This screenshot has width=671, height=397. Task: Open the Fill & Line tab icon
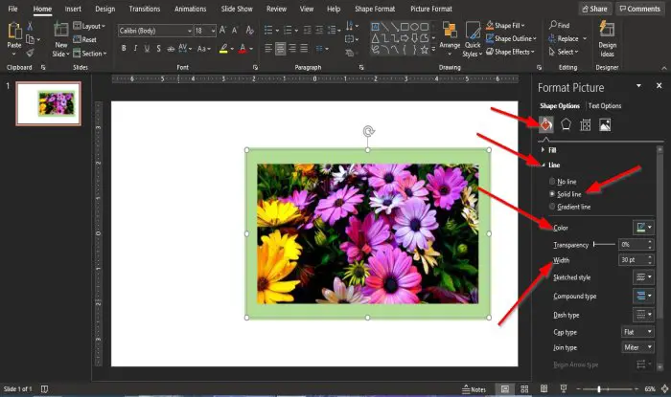click(546, 124)
